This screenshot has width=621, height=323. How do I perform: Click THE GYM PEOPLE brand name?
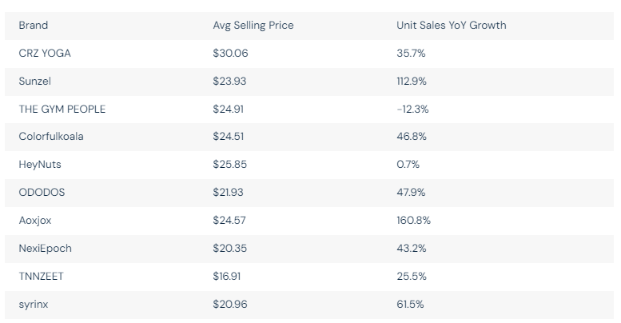62,109
